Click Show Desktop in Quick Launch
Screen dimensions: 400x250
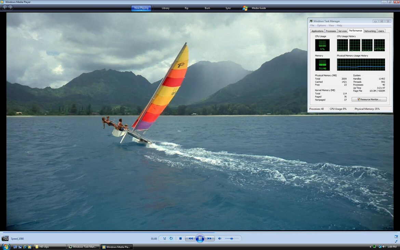click(15, 247)
